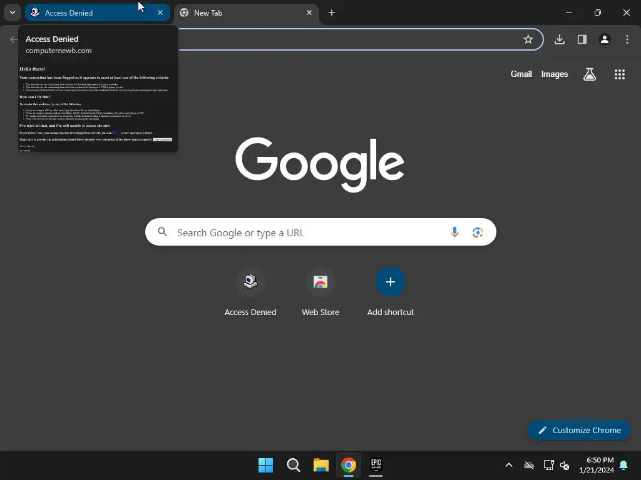Bookmark this page with star icon
The height and width of the screenshot is (480, 641).
click(528, 39)
